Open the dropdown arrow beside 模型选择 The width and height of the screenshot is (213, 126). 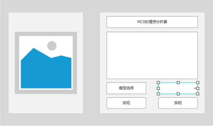(x=195, y=88)
